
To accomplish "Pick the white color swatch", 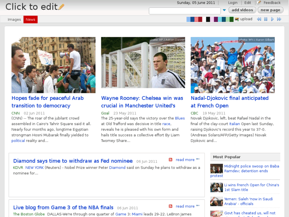I will [204, 19].
